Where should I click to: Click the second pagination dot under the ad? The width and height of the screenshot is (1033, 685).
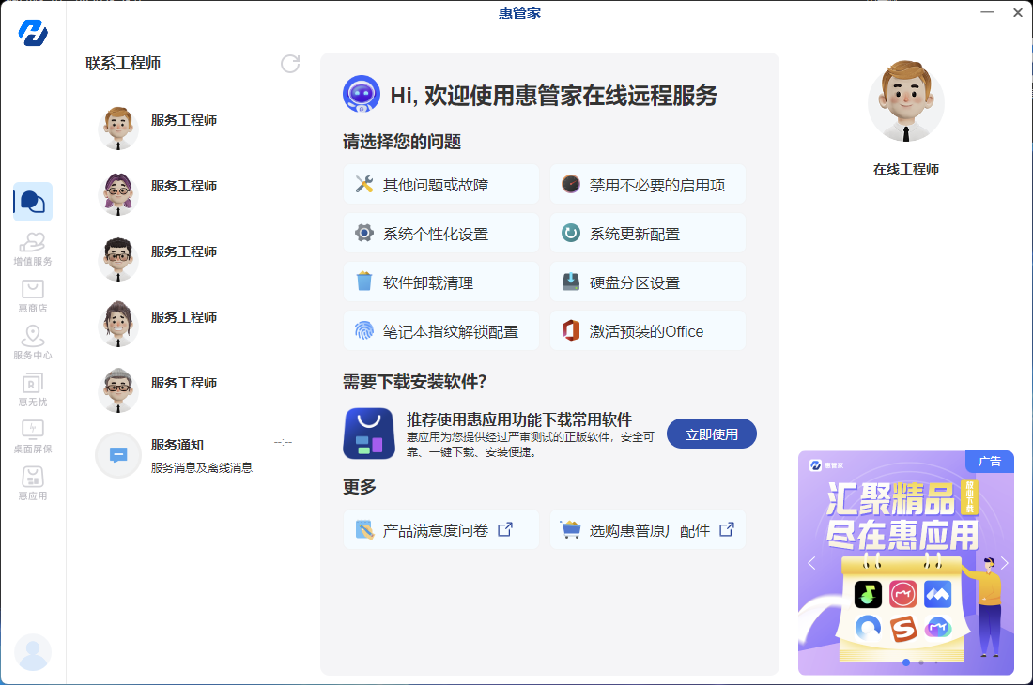pos(919,662)
